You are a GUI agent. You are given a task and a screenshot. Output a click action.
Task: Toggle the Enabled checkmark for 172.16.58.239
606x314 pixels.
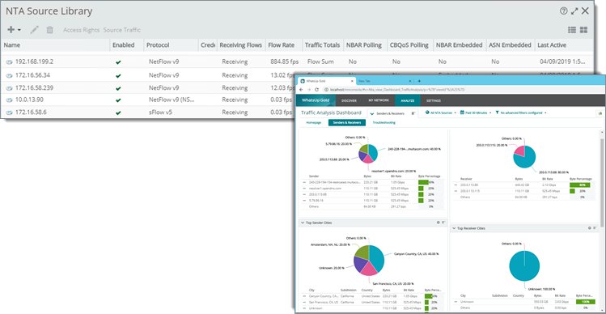118,88
